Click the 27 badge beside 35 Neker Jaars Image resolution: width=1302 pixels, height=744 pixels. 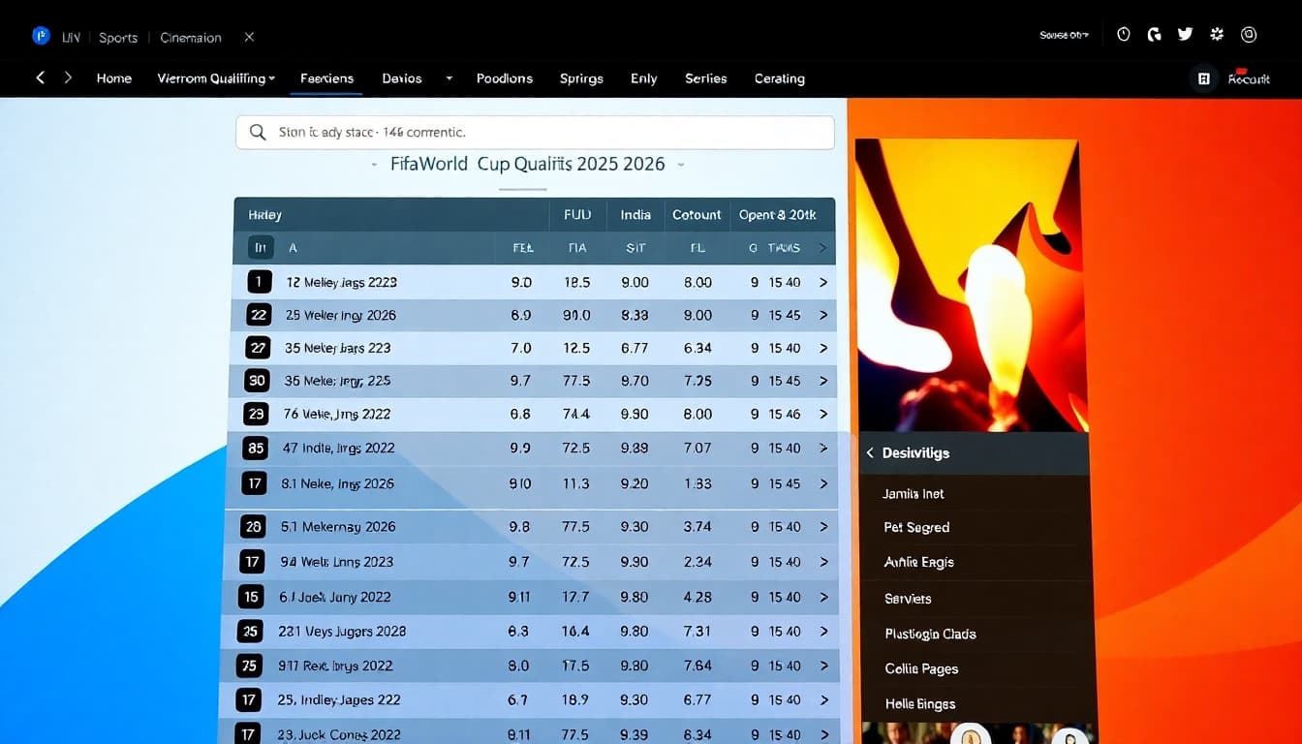point(259,348)
